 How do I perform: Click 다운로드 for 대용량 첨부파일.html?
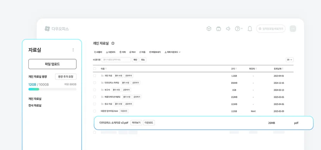[x=124, y=111]
